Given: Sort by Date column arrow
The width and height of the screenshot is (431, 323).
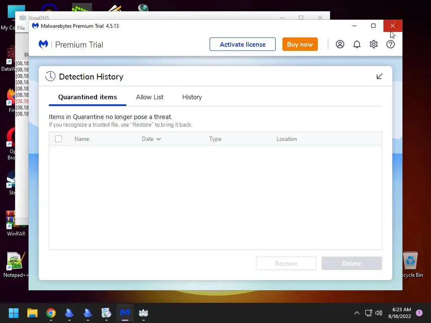Looking at the screenshot, I should (x=159, y=139).
